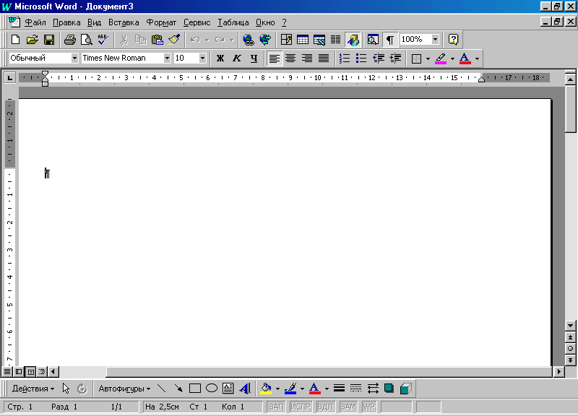
Task: Insert WordArt from drawing toolbar
Action: [x=245, y=389]
